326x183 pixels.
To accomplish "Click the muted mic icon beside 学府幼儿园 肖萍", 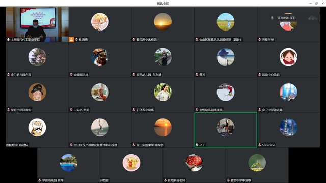I will click(x=40, y=180).
